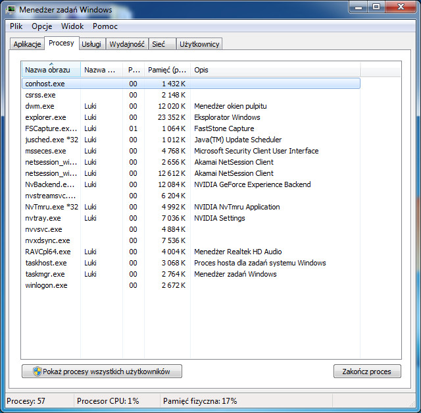This screenshot has height=413, width=421.
Task: Open the Pomoc menu
Action: [x=105, y=26]
